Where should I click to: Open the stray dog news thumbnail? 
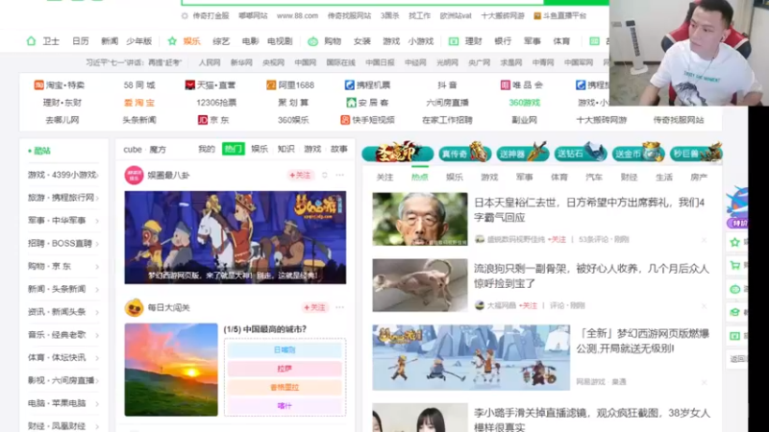(420, 285)
